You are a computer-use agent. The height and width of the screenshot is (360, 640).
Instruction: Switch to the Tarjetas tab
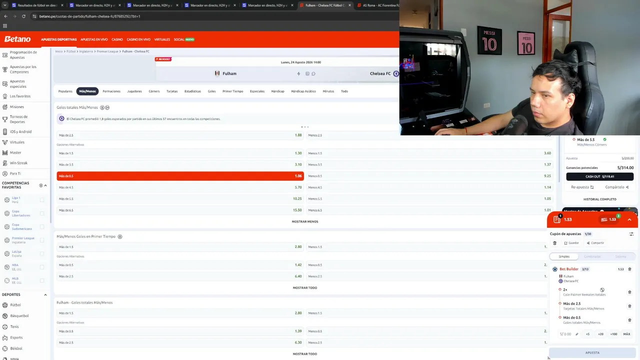pos(172,91)
